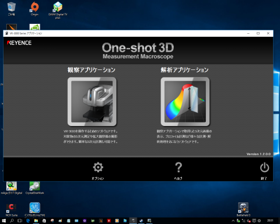Select the NCH Suite desktop shortcut
The width and height of the screenshot is (280, 224).
point(12,210)
